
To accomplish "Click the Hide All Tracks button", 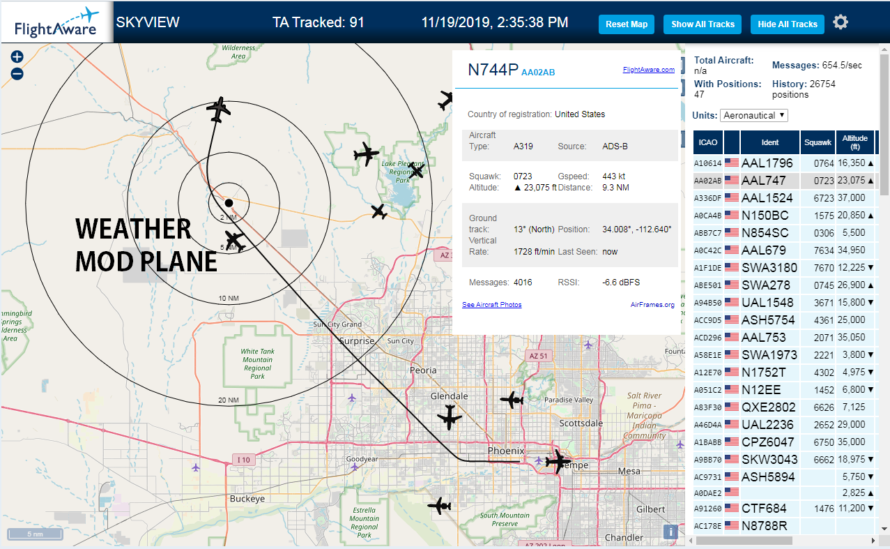I will [x=788, y=24].
